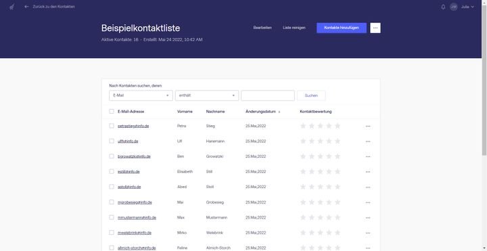Tick the checkbox for Abed Stoll
487x251 pixels.
click(x=112, y=187)
